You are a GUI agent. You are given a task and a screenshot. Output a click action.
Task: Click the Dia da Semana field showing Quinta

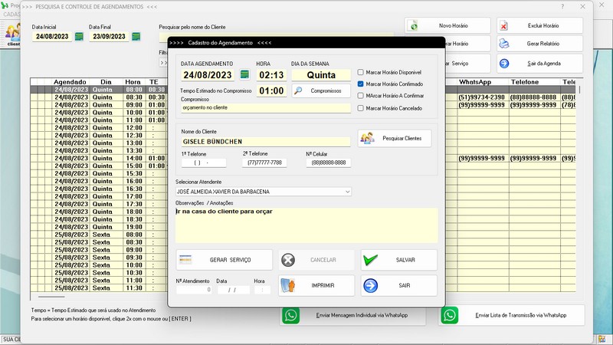[321, 74]
